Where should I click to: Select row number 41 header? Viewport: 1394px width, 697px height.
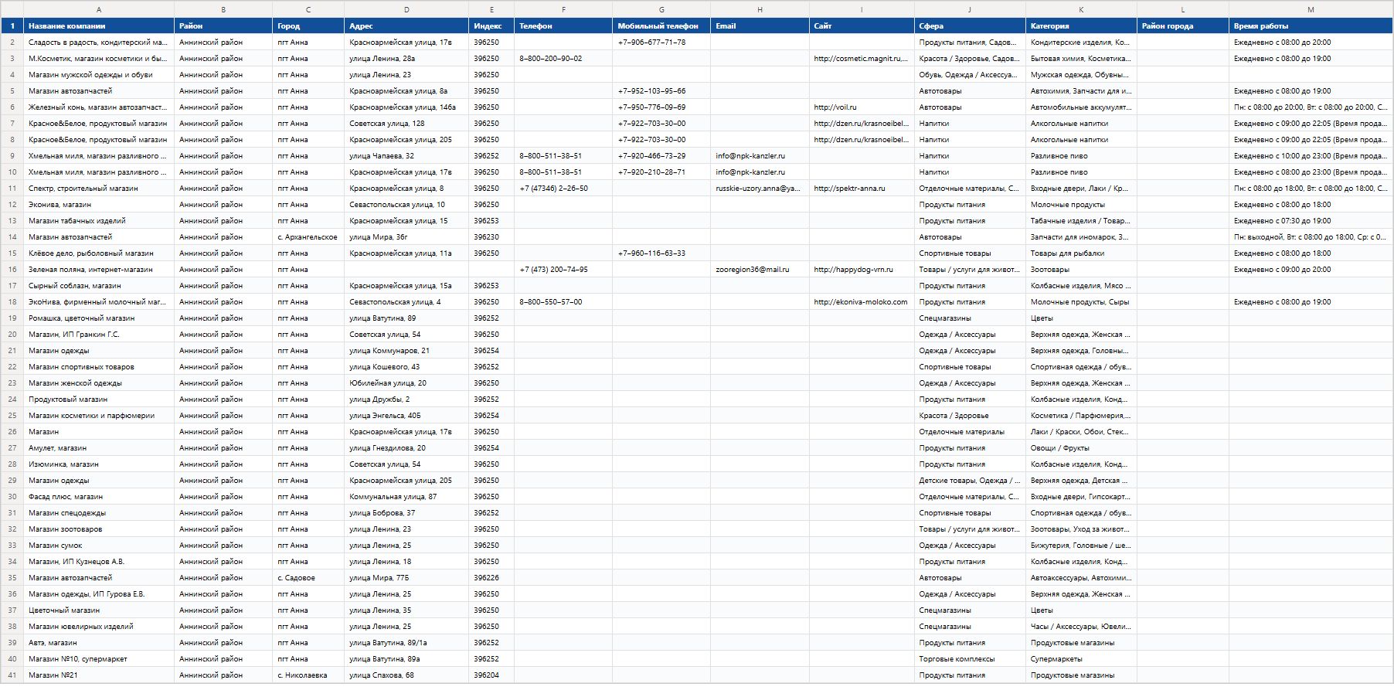tap(12, 675)
